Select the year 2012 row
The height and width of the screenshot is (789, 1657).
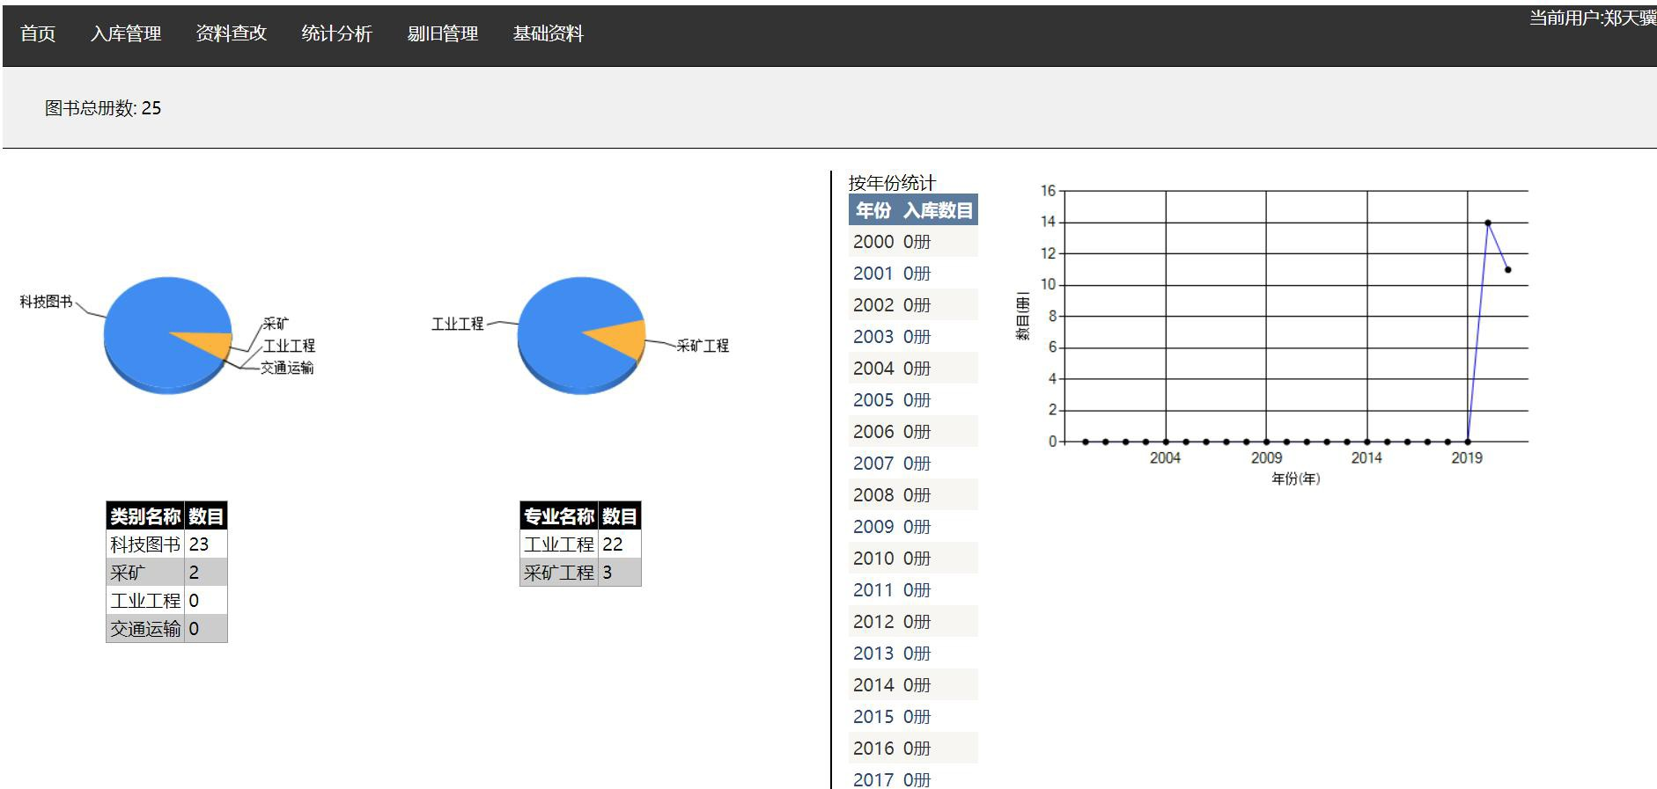coord(913,622)
